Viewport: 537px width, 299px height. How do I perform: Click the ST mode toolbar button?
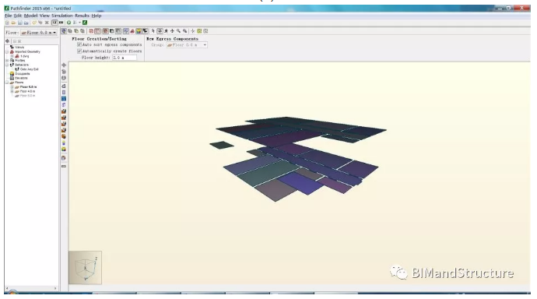pos(54,23)
